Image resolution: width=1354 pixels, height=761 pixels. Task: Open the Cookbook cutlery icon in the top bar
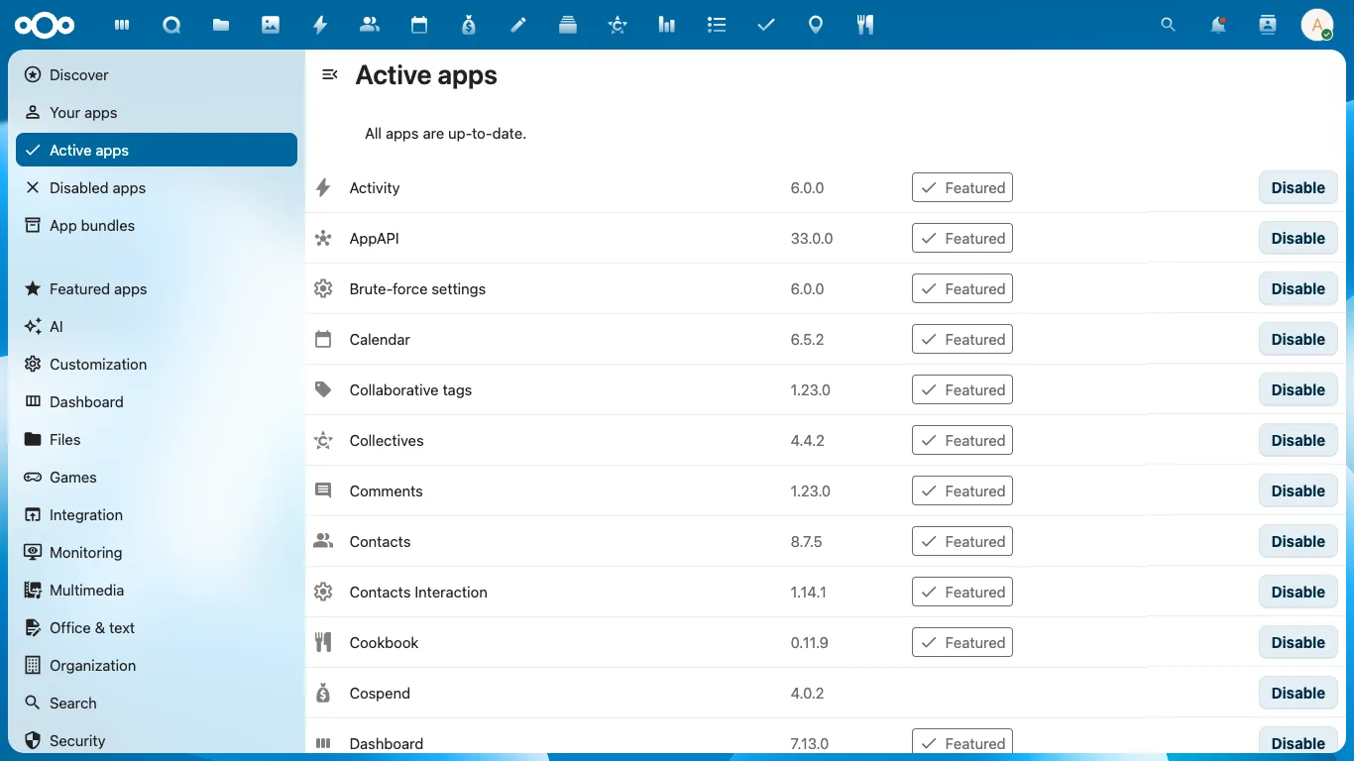tap(865, 25)
